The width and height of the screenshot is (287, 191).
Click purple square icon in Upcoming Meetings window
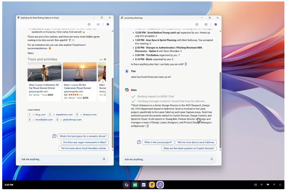tap(215, 25)
